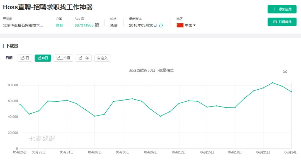Click the 05月26日 x-axis label

click(20, 152)
